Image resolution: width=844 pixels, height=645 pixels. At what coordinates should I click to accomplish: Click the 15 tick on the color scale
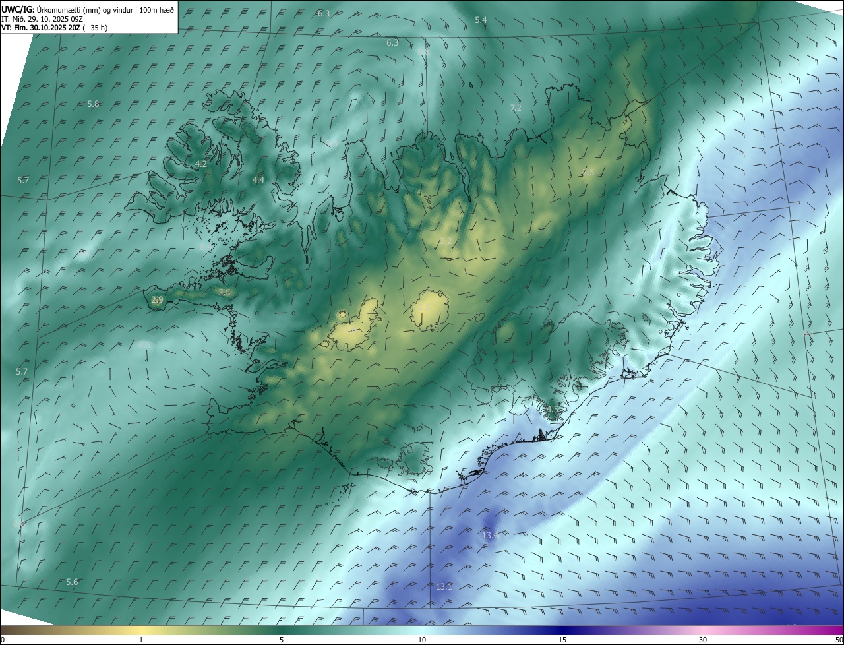click(x=562, y=640)
